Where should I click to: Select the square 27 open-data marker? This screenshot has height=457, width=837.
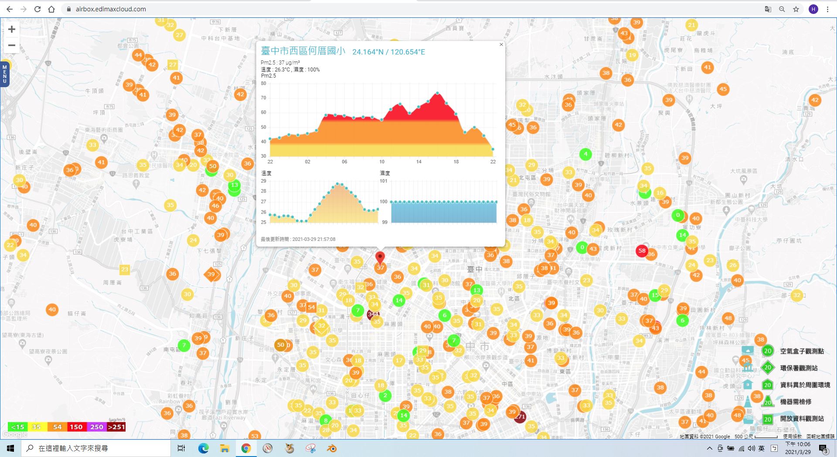(173, 64)
